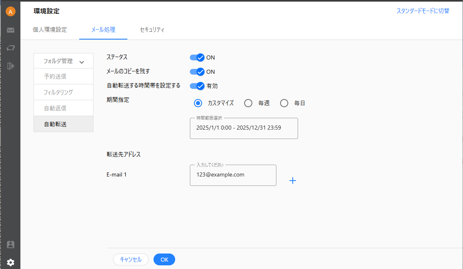
Task: Expand the フォルダ管理 chevron
Action: pos(82,62)
